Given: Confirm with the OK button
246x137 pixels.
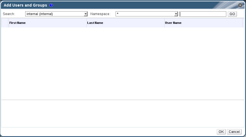Looking at the screenshot, I should [221, 132].
